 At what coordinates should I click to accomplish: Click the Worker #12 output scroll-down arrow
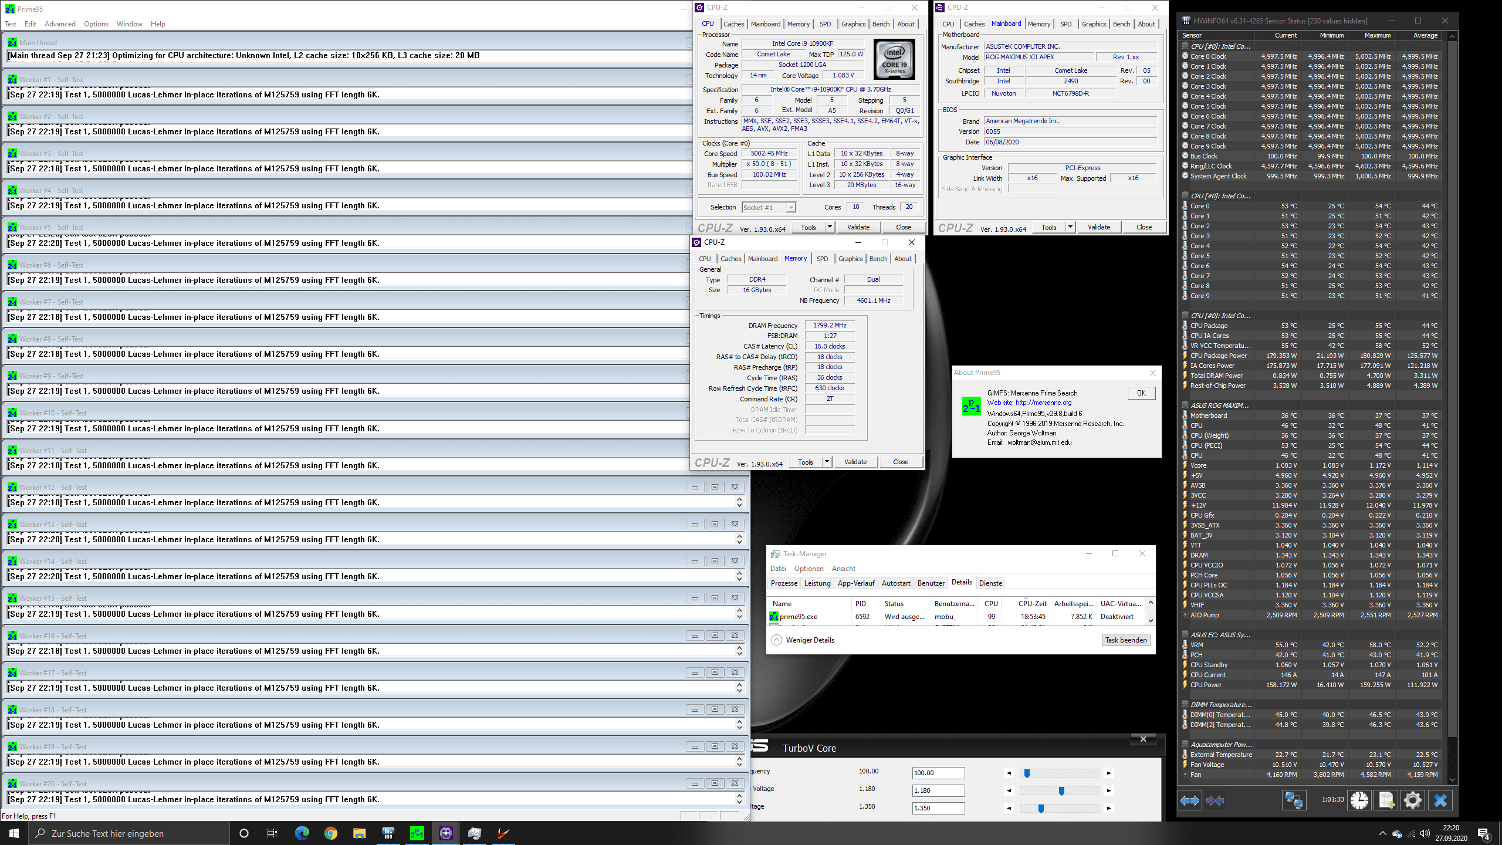739,505
